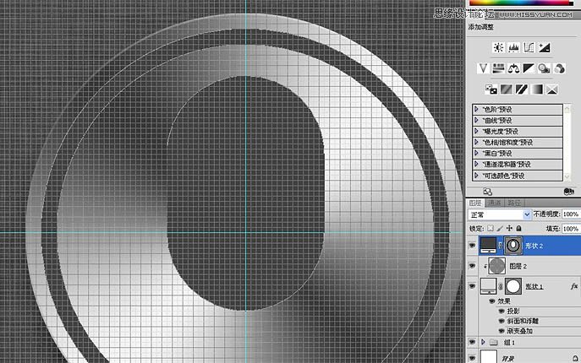Select the 形状 1 layer name

(534, 286)
